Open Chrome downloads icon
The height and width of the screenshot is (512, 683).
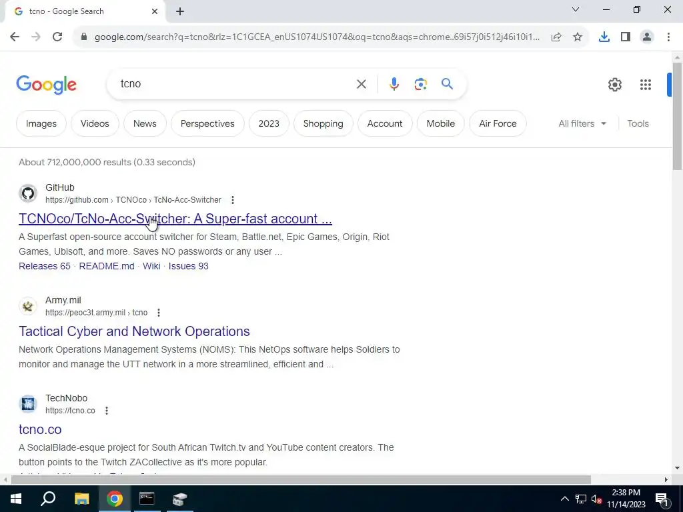[x=604, y=37]
